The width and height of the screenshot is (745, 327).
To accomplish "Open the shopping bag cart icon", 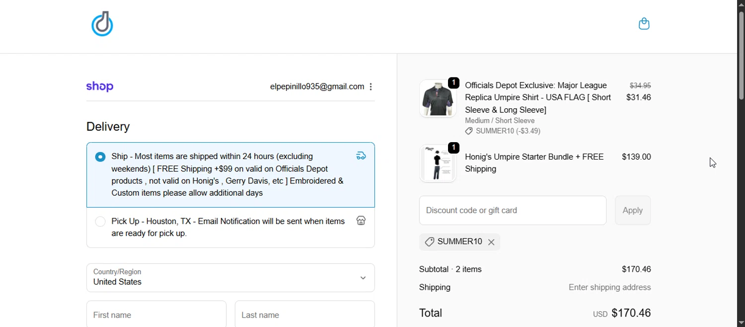I will pyautogui.click(x=644, y=24).
